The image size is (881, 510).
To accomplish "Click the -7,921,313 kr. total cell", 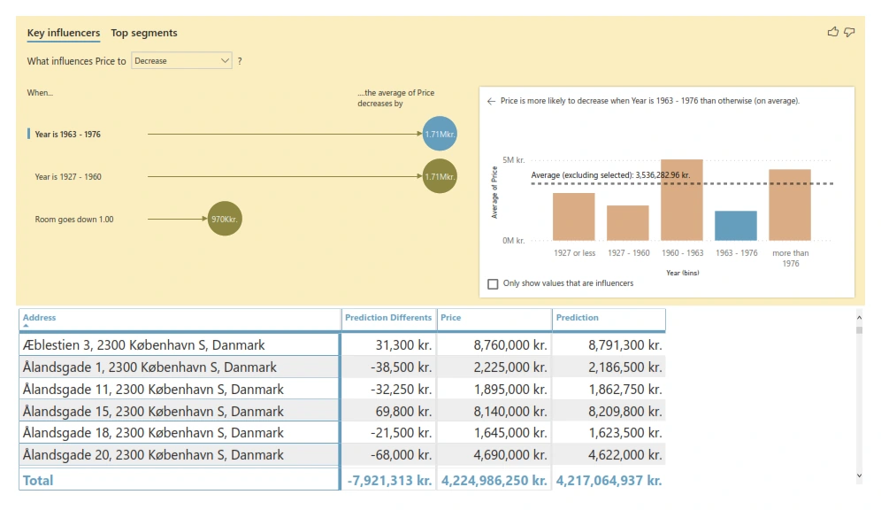I will coord(389,481).
